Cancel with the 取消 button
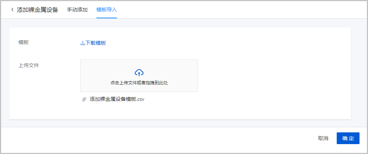The height and width of the screenshot is (154, 368). click(323, 138)
